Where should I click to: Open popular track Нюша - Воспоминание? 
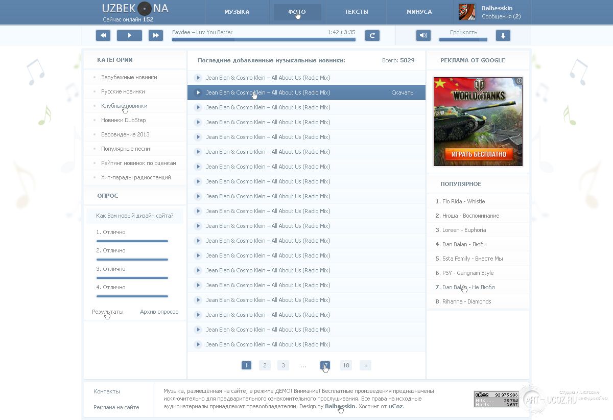click(471, 216)
